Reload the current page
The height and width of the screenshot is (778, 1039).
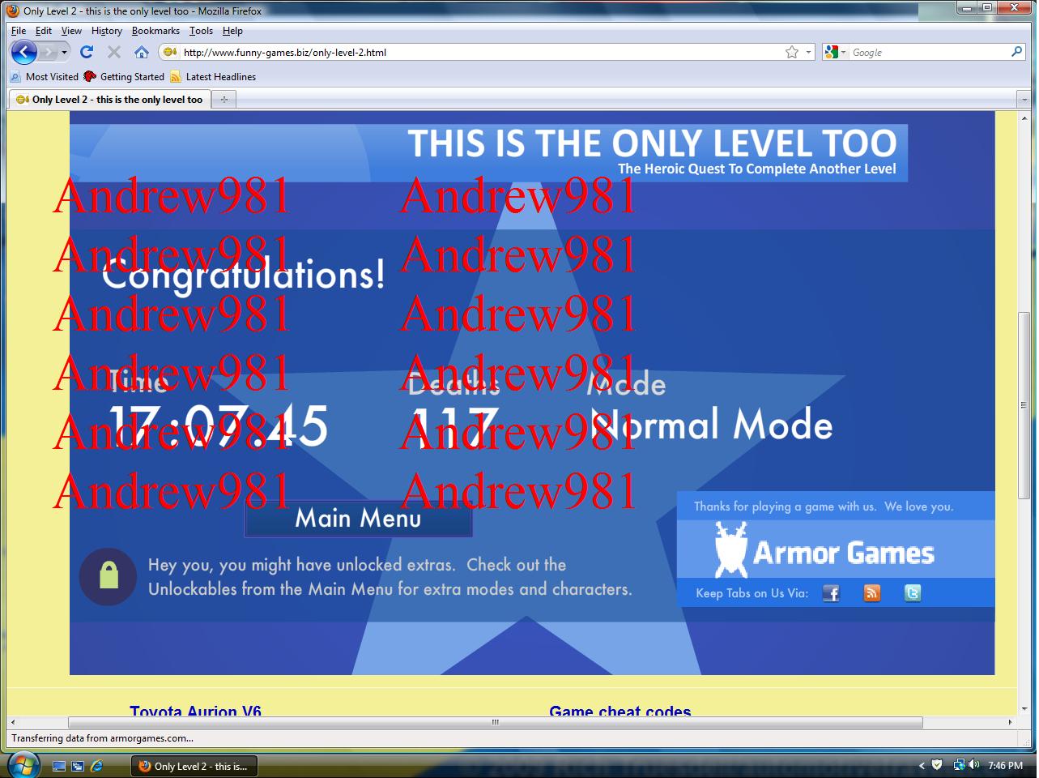point(87,52)
